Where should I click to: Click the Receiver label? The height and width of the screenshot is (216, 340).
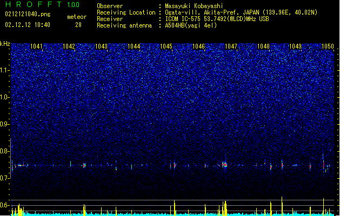point(110,19)
